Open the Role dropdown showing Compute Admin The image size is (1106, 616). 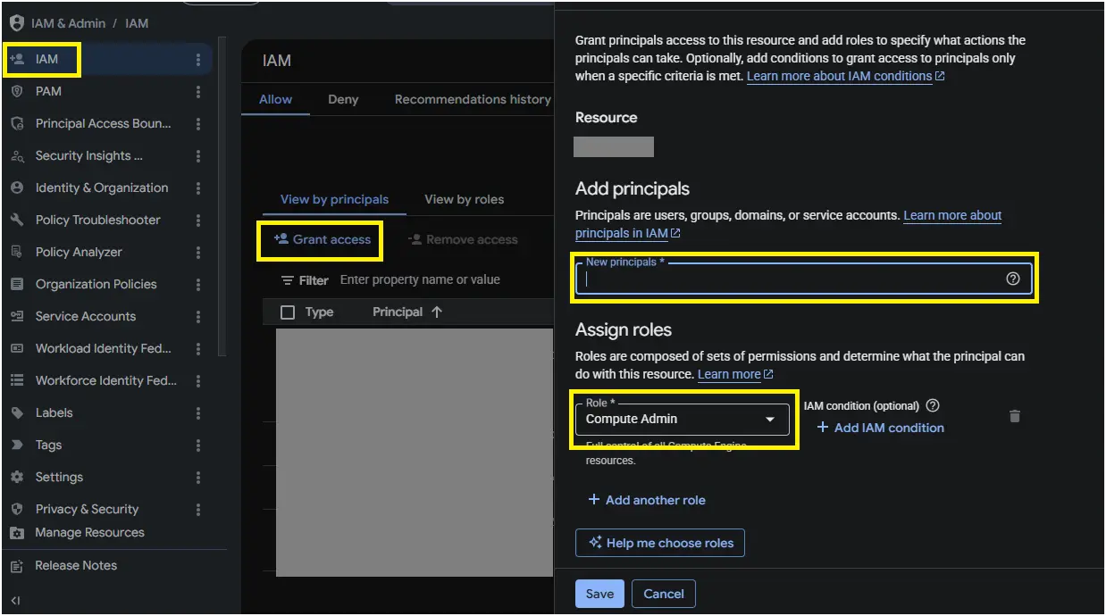[682, 419]
